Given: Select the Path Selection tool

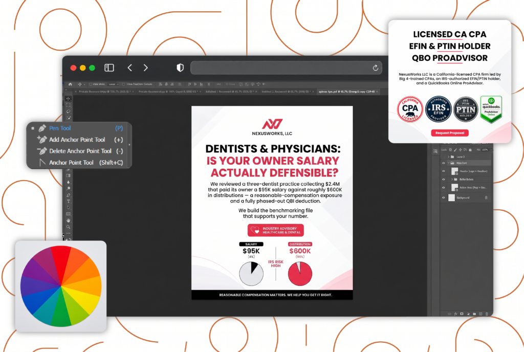Looking at the screenshot, I should coord(68,207).
